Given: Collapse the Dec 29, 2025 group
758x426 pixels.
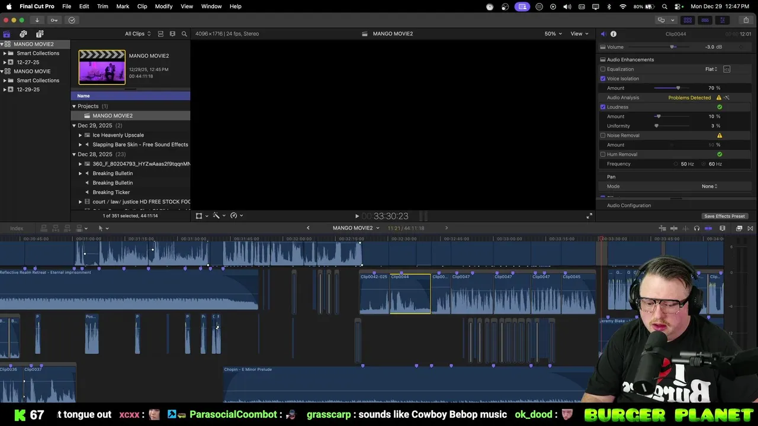Looking at the screenshot, I should (x=74, y=125).
